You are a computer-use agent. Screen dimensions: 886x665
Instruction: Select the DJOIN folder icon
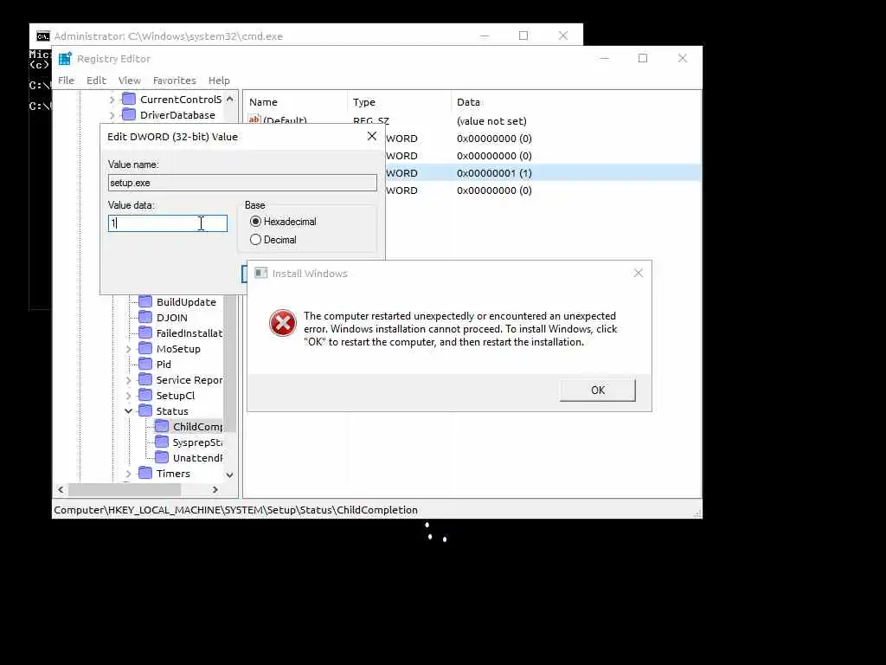click(145, 317)
